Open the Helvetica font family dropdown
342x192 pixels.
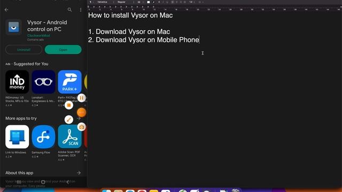click(x=105, y=2)
